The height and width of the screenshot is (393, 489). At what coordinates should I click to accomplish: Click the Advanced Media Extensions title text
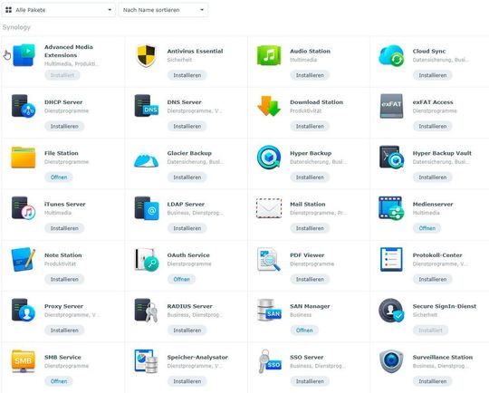click(69, 51)
